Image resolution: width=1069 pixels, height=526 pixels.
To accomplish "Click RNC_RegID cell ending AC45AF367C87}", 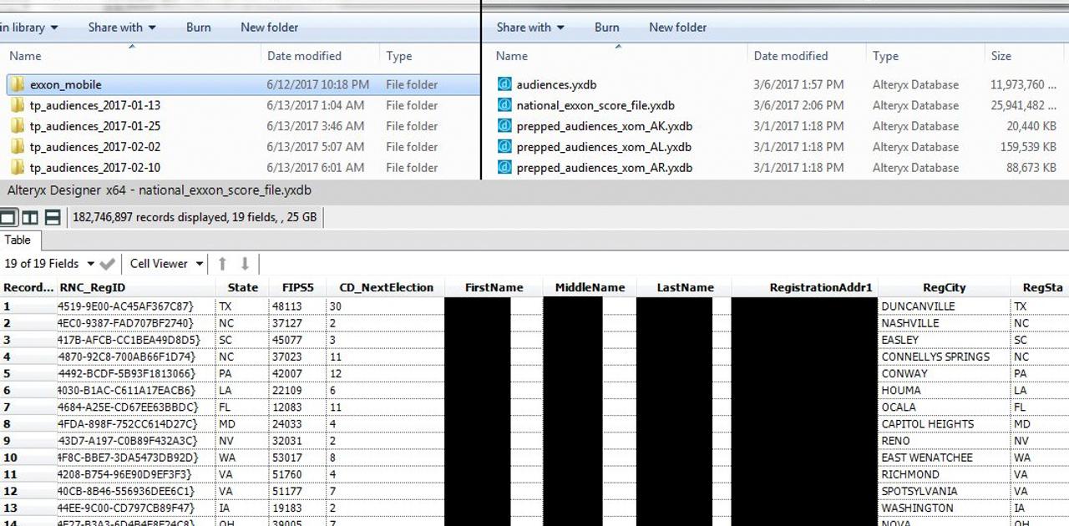I will point(136,306).
